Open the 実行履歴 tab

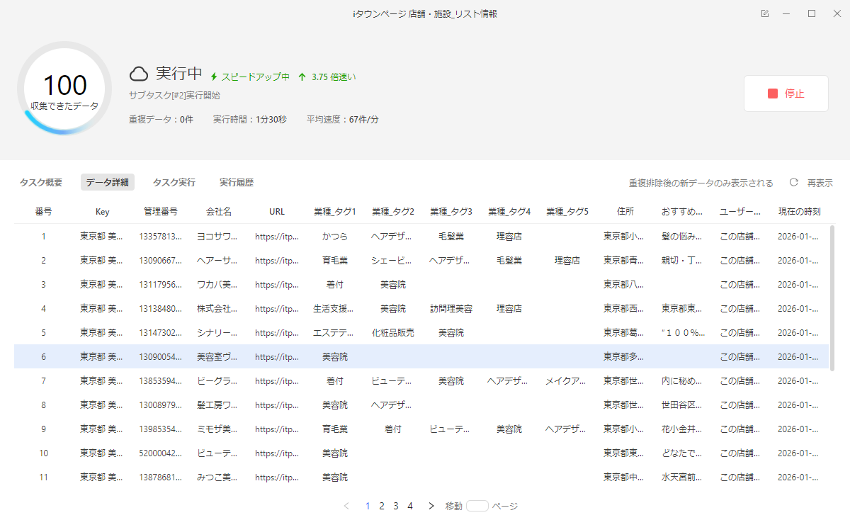pyautogui.click(x=237, y=183)
